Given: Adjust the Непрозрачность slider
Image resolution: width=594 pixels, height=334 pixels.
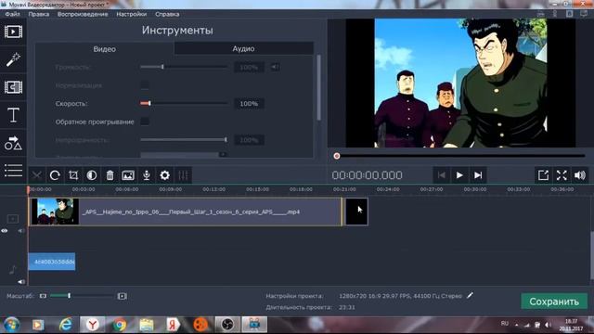Looking at the screenshot, I should (184, 140).
